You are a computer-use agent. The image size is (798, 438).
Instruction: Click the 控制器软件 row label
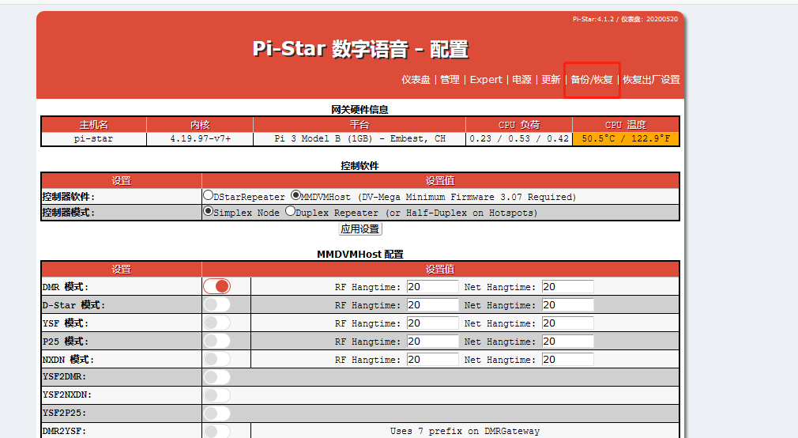[x=68, y=197]
